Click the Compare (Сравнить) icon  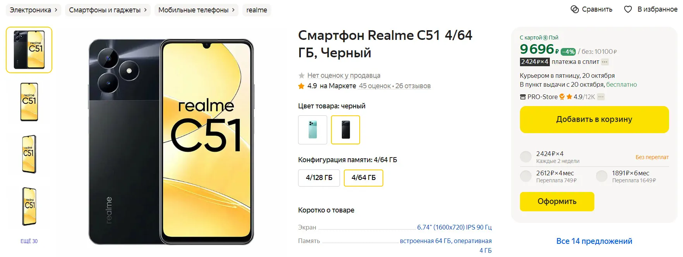[575, 9]
